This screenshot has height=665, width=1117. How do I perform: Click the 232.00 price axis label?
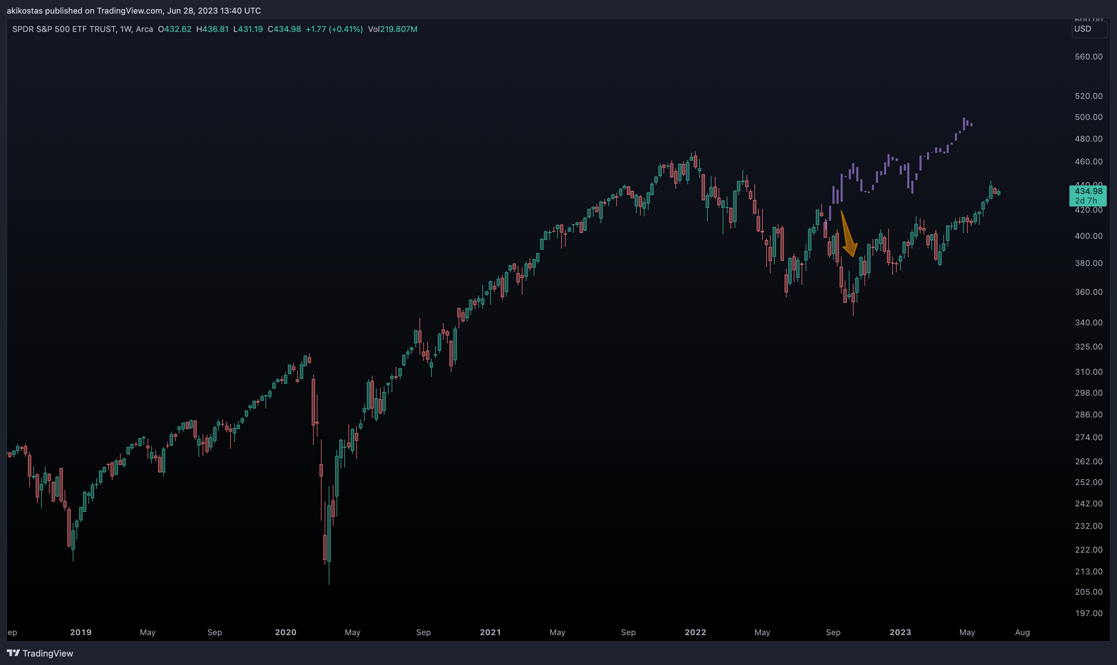[x=1088, y=526]
